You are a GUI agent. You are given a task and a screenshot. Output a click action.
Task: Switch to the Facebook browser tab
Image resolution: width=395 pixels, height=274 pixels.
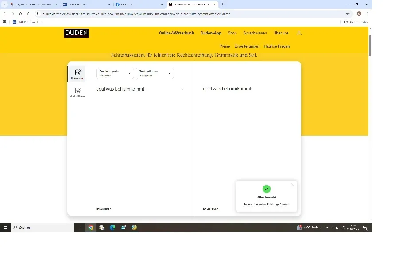click(x=139, y=4)
